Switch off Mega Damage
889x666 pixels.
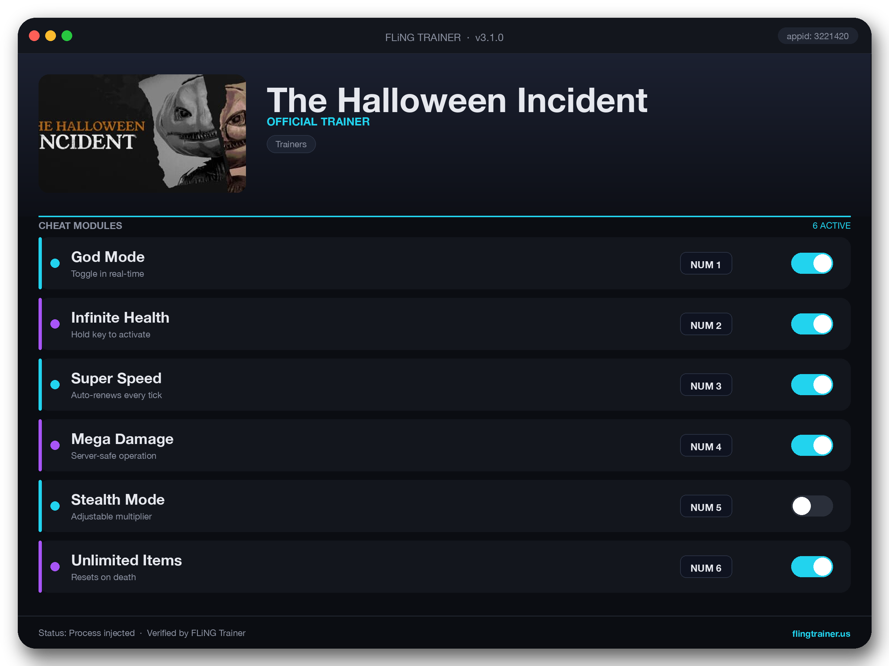(x=812, y=445)
